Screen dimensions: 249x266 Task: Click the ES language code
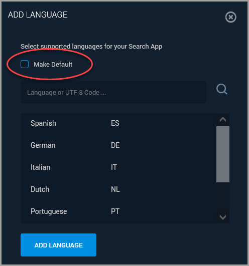115,123
